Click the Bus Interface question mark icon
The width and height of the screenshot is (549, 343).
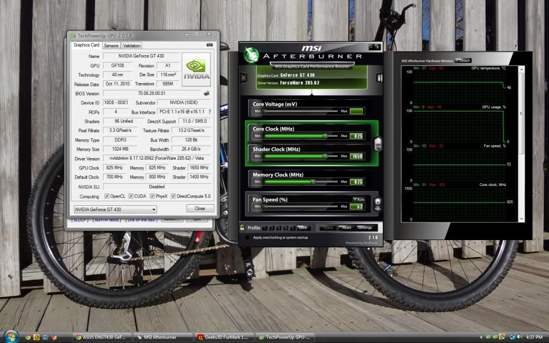tap(210, 111)
